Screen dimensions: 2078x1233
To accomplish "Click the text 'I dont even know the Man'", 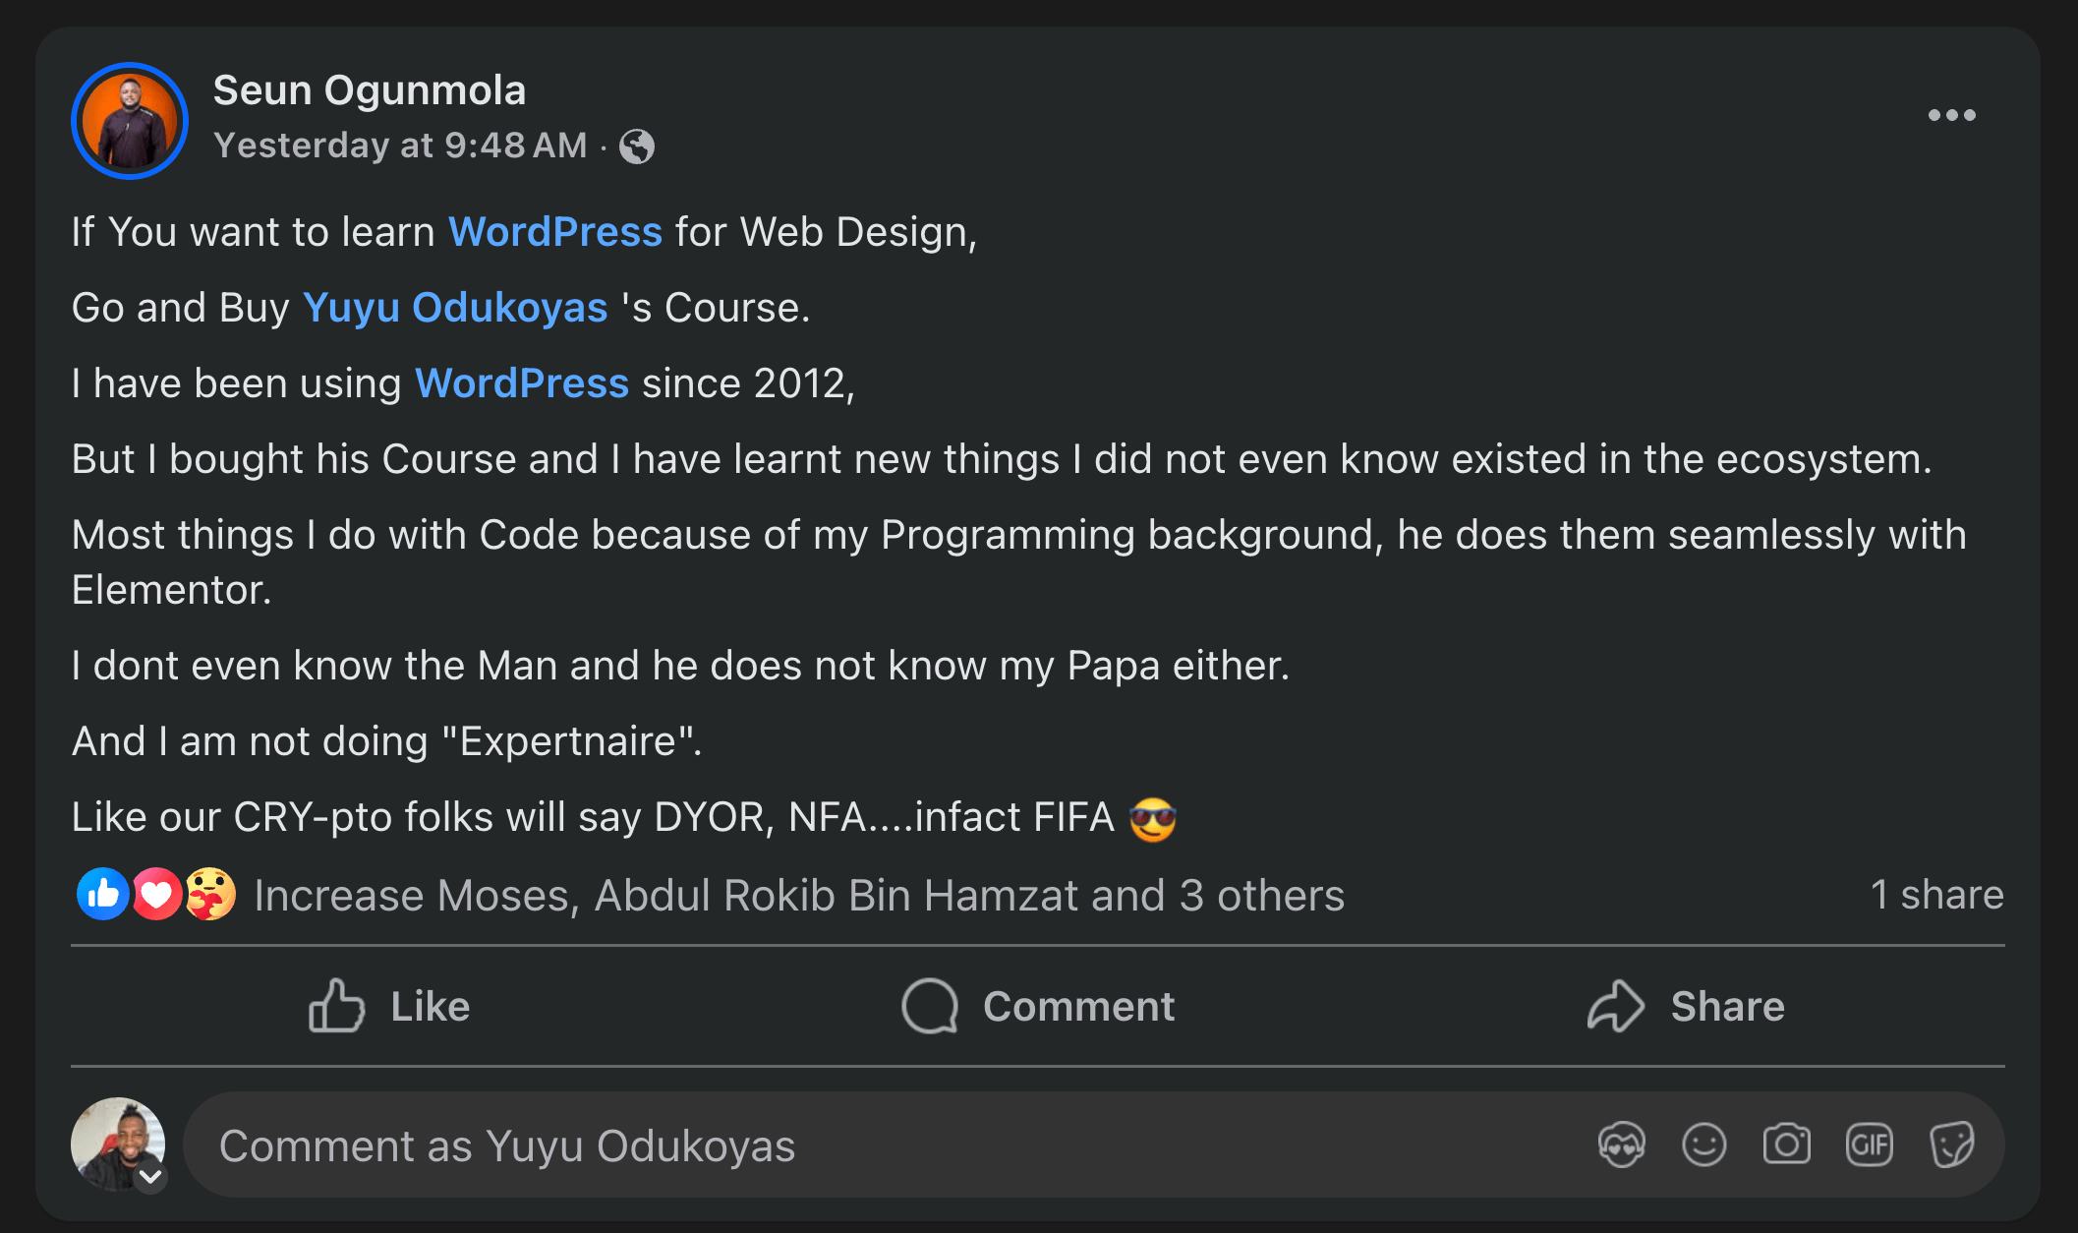I will click(x=316, y=666).
